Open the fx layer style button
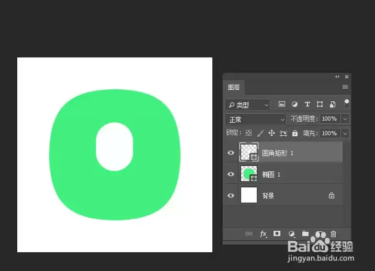Image resolution: width=375 pixels, height=271 pixels. [x=263, y=234]
